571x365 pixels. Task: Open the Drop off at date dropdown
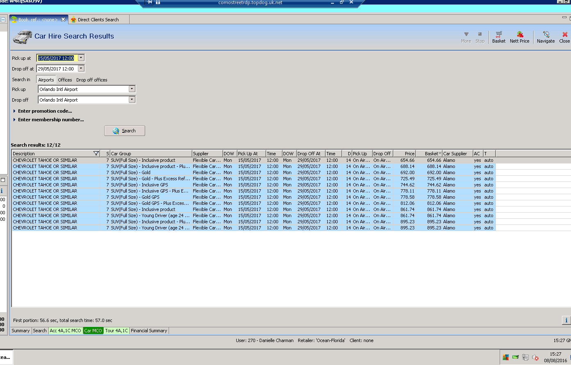[x=81, y=68]
